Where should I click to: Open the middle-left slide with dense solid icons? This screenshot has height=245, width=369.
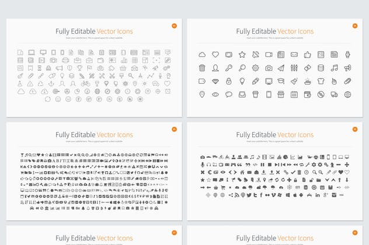coord(94,171)
